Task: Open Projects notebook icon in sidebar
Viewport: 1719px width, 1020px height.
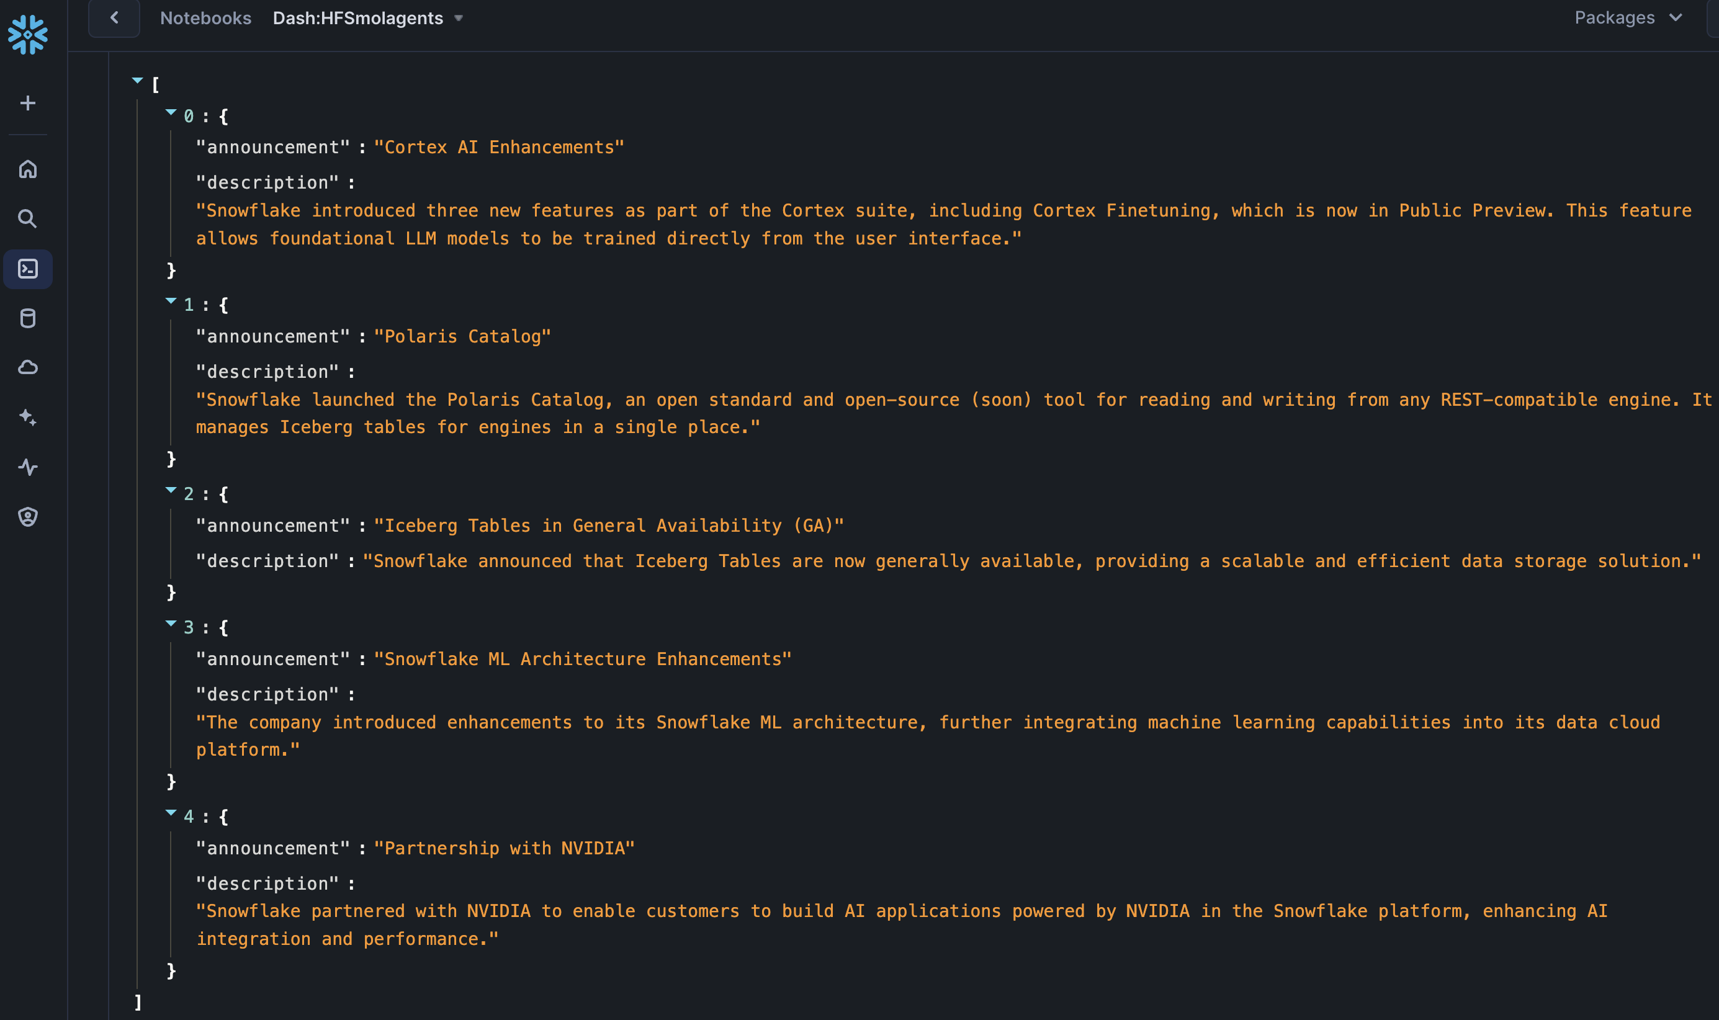Action: point(27,269)
